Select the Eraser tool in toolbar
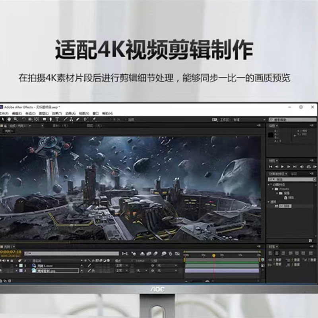This screenshot has width=318, height=318. (x=78, y=120)
